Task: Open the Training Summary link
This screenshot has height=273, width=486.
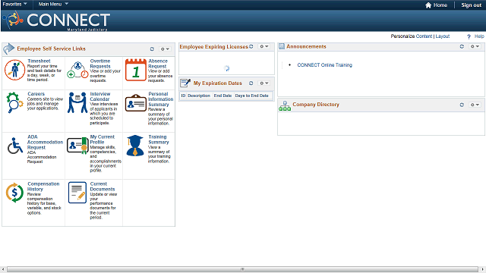Action: 159,140
